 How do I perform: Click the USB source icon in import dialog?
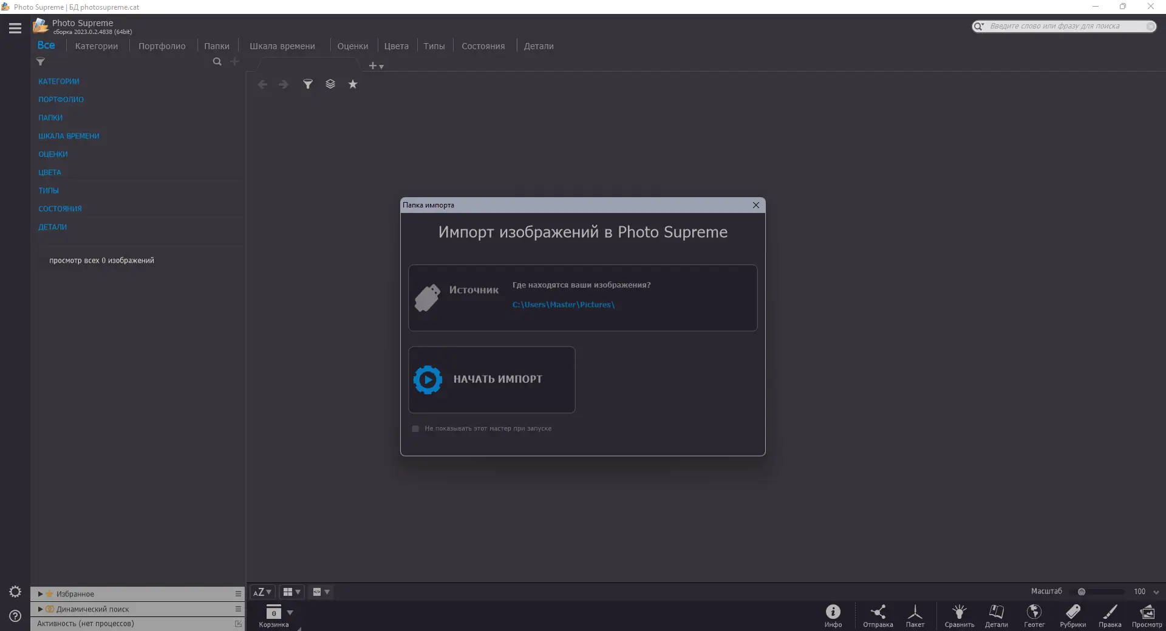pos(428,298)
